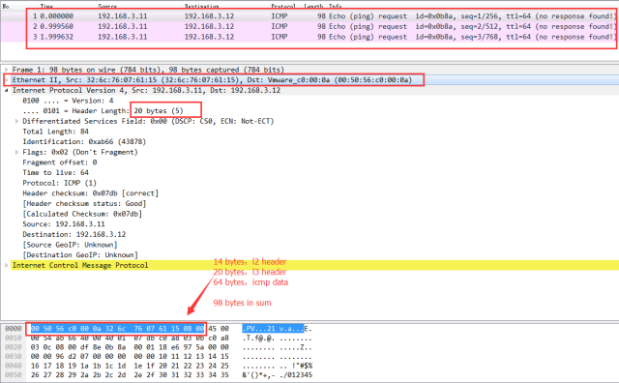This screenshot has width=619, height=383.
Task: Click the No. column header
Action: 6,7
